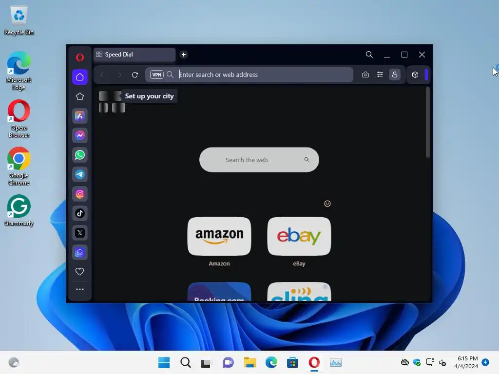Open the Amazon speed dial tile
Viewport: 499px width, 374px height.
219,236
